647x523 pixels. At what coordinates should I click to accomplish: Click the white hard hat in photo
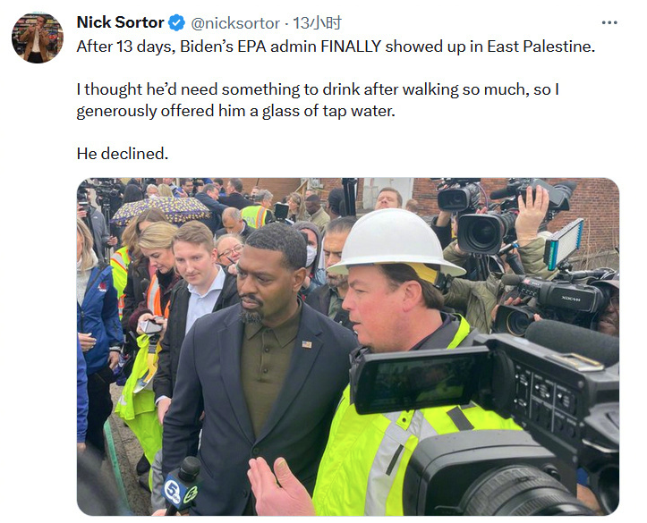[396, 240]
